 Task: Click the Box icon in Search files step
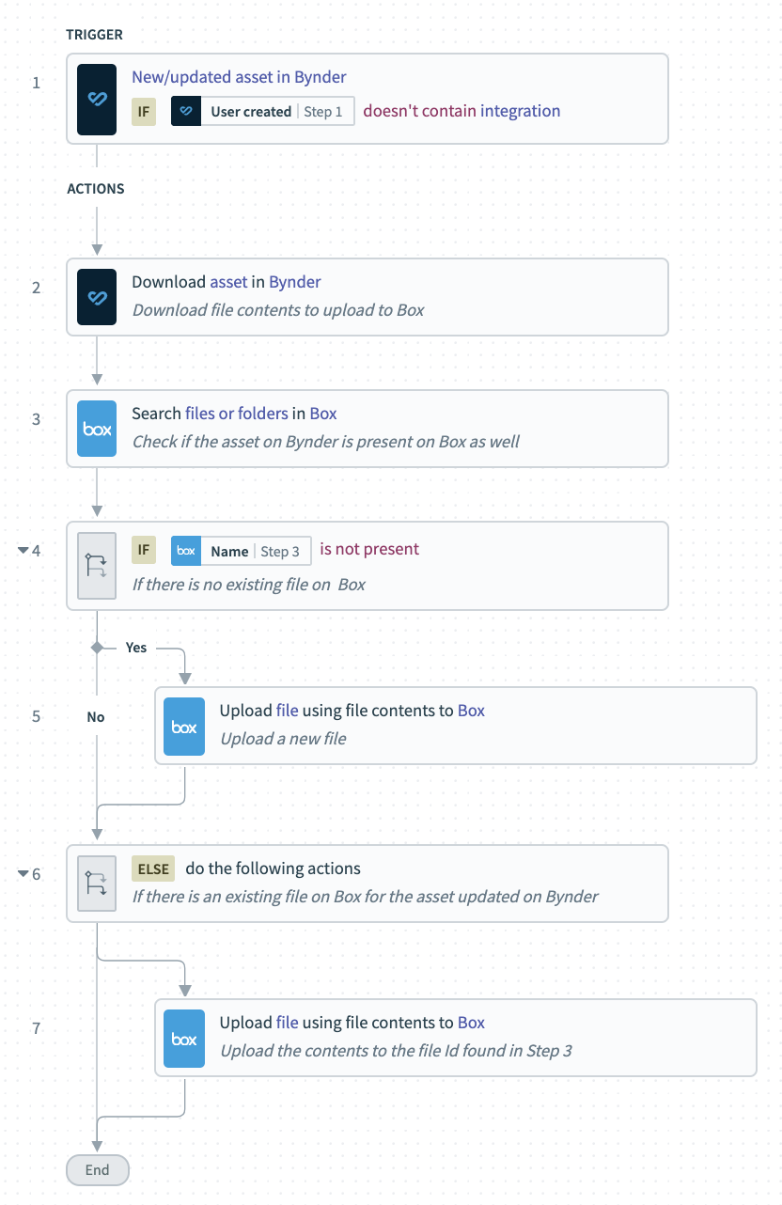97,429
